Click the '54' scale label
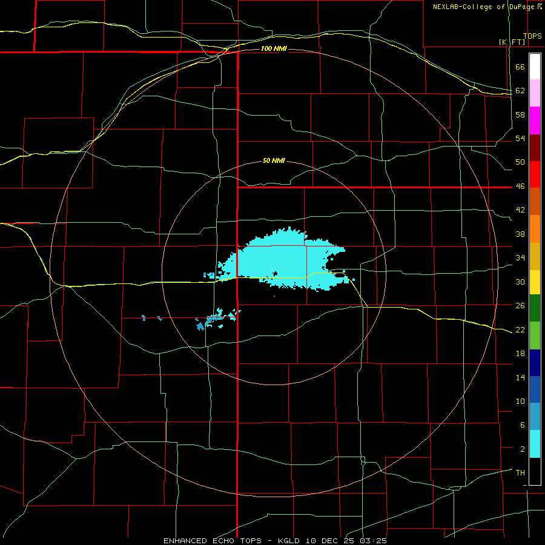 [x=520, y=138]
